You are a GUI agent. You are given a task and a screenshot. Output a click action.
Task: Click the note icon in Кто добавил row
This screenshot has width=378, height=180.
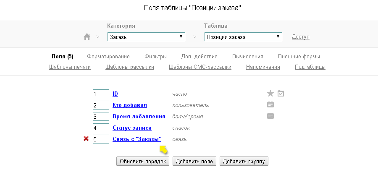[x=270, y=104]
